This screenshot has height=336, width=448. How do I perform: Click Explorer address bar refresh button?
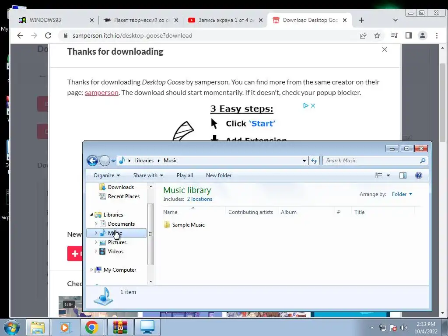(x=314, y=161)
